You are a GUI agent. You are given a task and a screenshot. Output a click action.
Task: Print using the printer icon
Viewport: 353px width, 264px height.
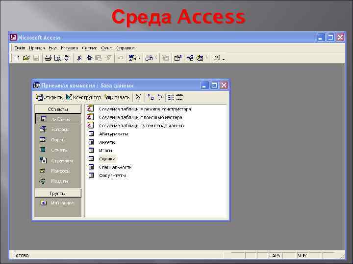coord(48,58)
